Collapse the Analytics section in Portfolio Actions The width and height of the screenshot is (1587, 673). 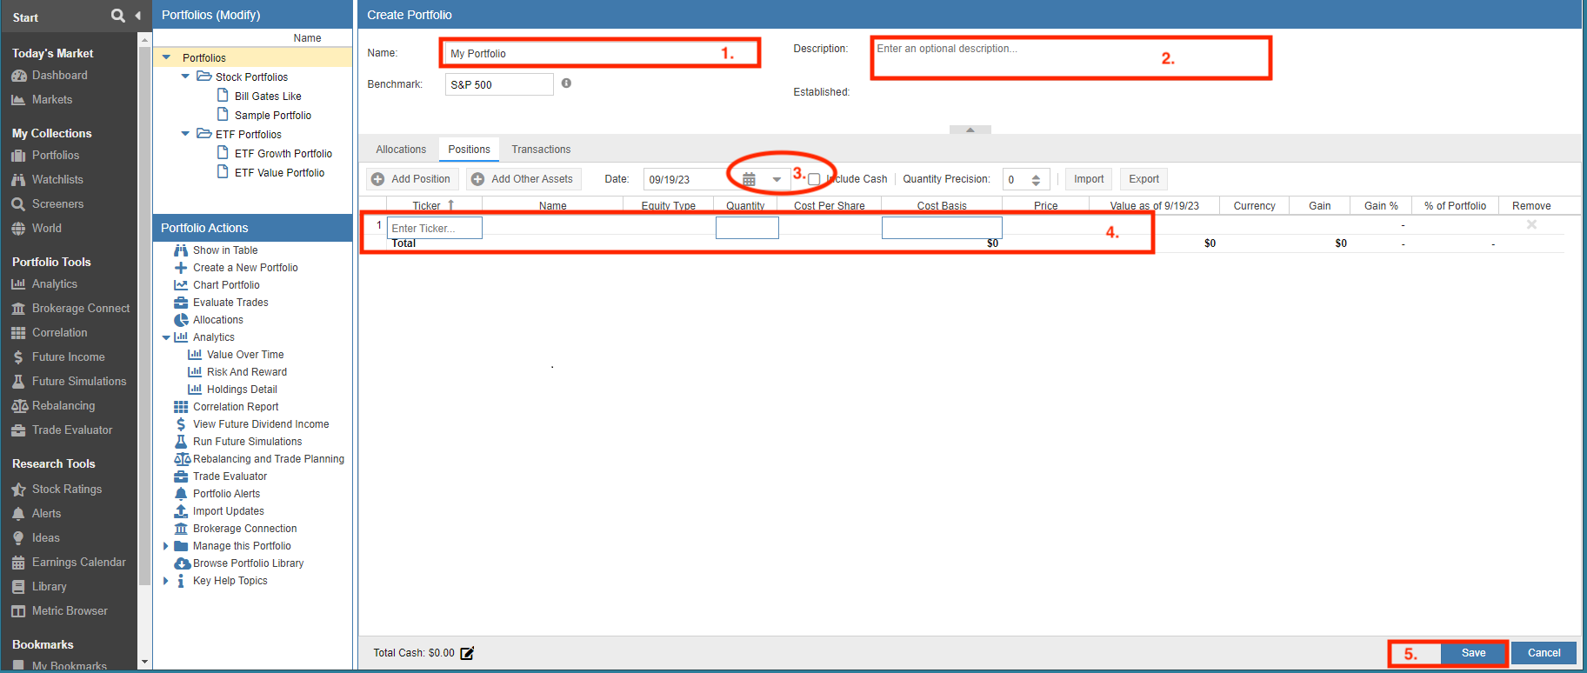[x=166, y=337]
